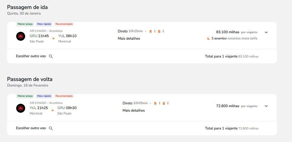Click suitcase baggage icon on return flight
The image size is (292, 142).
(164, 103)
